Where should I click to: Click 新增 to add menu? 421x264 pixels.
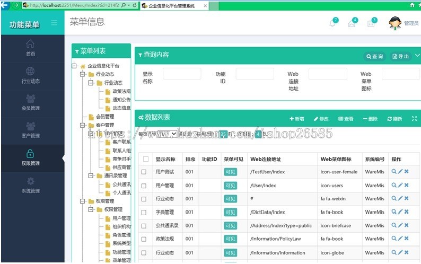click(297, 119)
